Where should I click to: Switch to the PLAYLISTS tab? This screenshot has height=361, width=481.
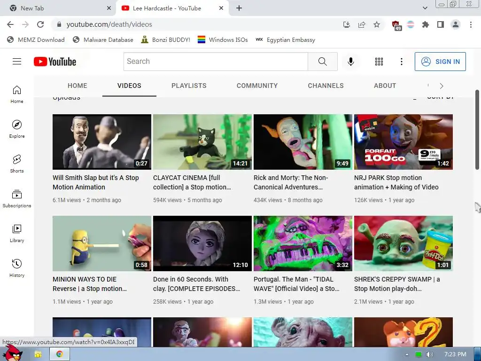click(189, 86)
